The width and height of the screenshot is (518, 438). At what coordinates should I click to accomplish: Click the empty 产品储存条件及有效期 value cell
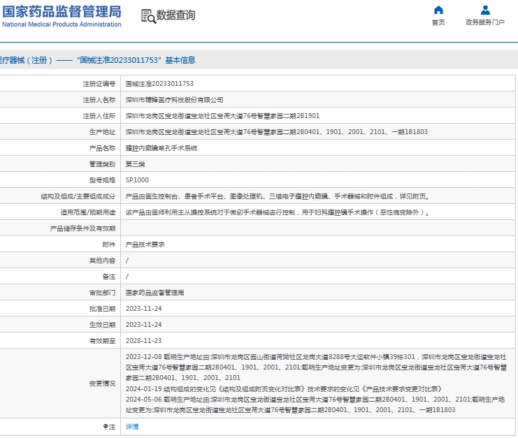tap(318, 228)
